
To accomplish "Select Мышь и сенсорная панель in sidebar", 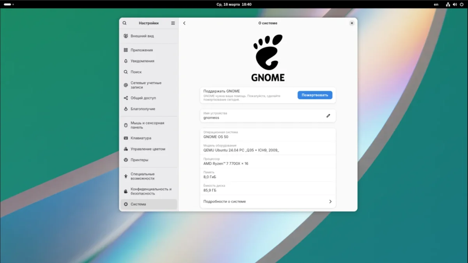I will pos(149,125).
